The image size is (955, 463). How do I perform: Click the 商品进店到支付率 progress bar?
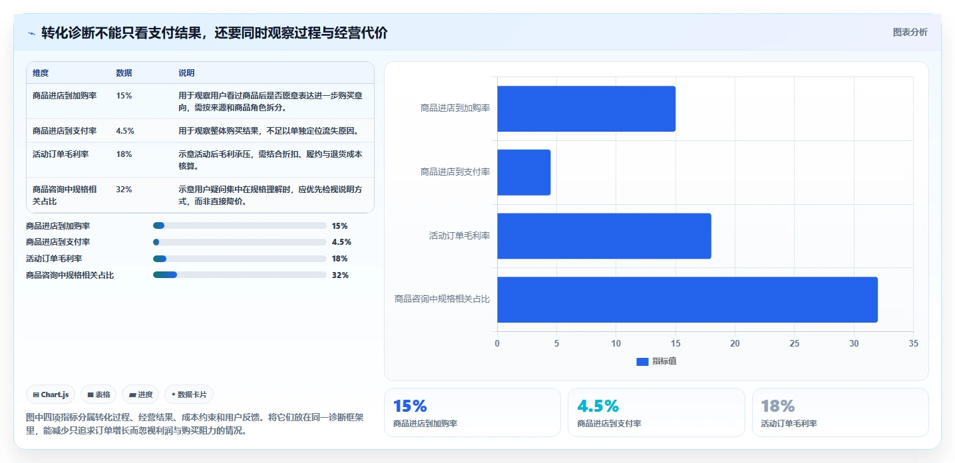[x=240, y=242]
